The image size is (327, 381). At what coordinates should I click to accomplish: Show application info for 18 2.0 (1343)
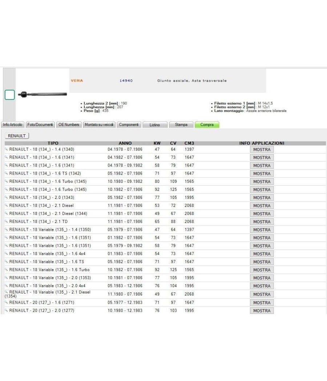click(x=262, y=197)
